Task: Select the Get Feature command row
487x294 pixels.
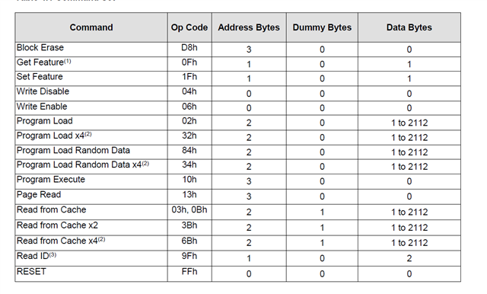Action: click(x=238, y=64)
